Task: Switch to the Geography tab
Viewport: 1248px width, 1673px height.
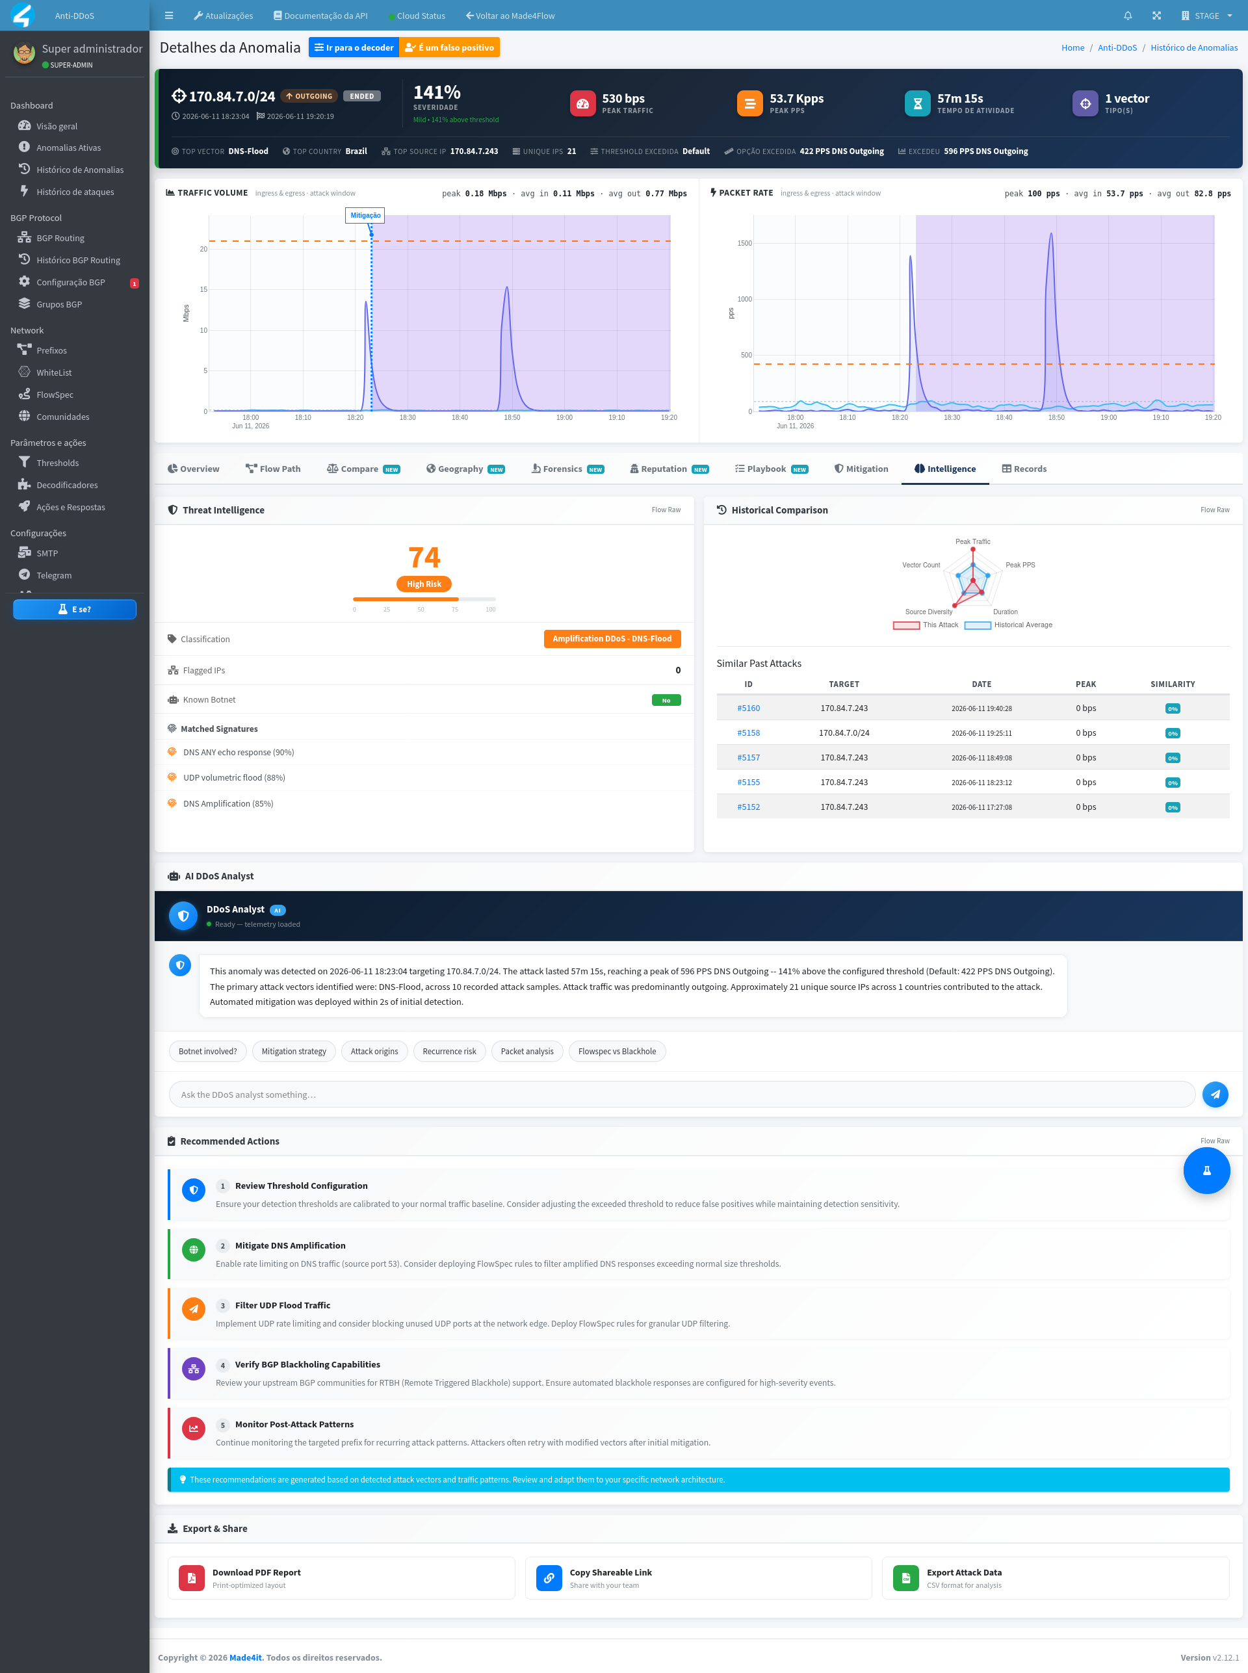Action: (x=465, y=469)
